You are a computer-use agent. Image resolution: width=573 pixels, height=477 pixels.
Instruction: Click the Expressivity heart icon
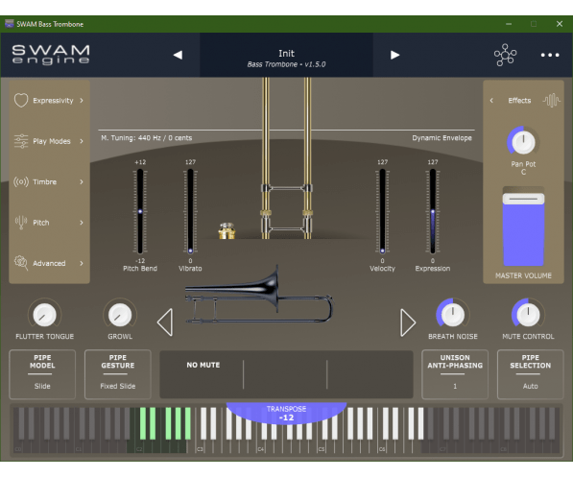tap(21, 100)
